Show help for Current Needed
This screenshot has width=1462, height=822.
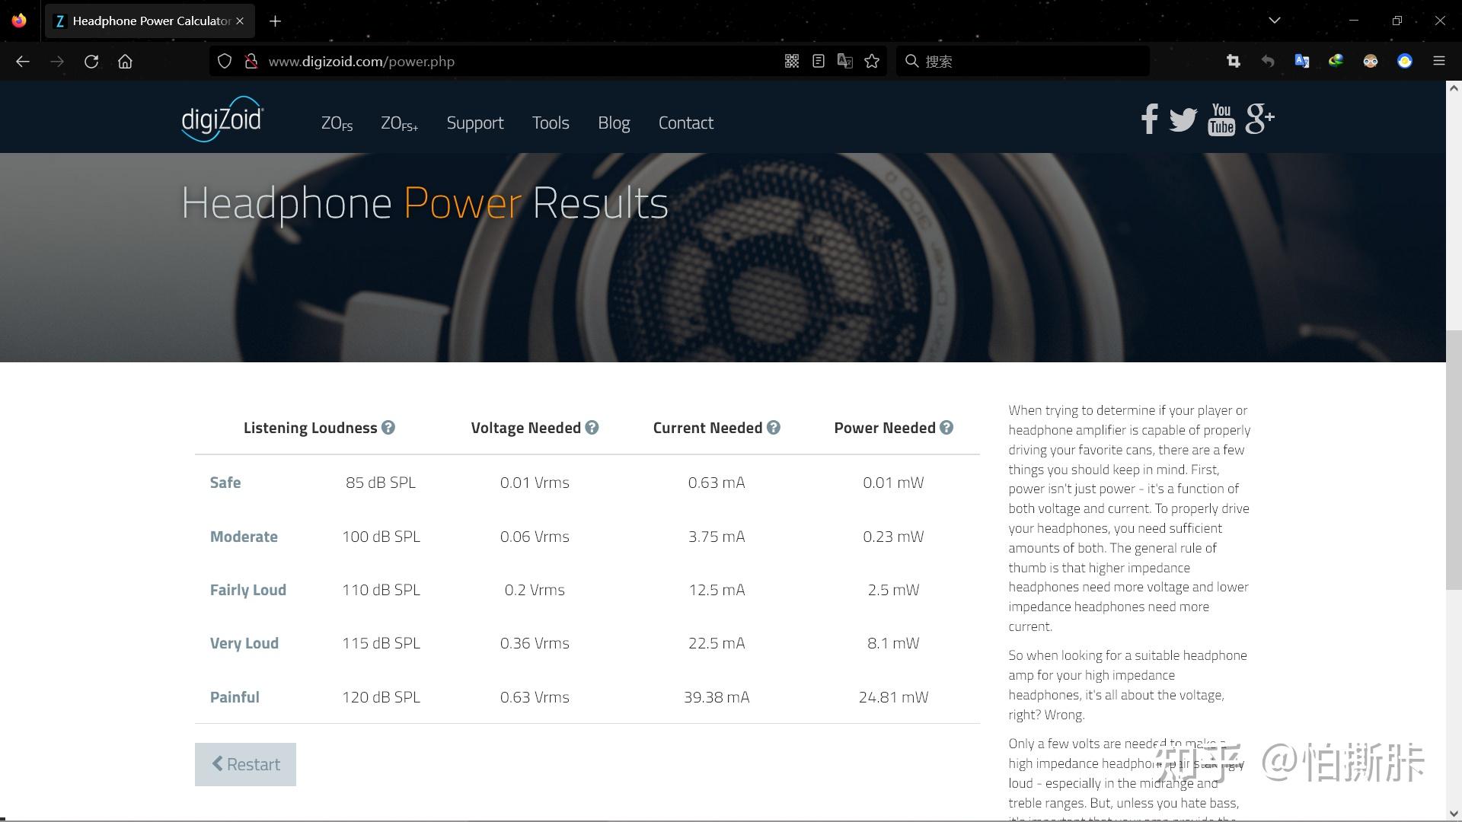pos(774,428)
